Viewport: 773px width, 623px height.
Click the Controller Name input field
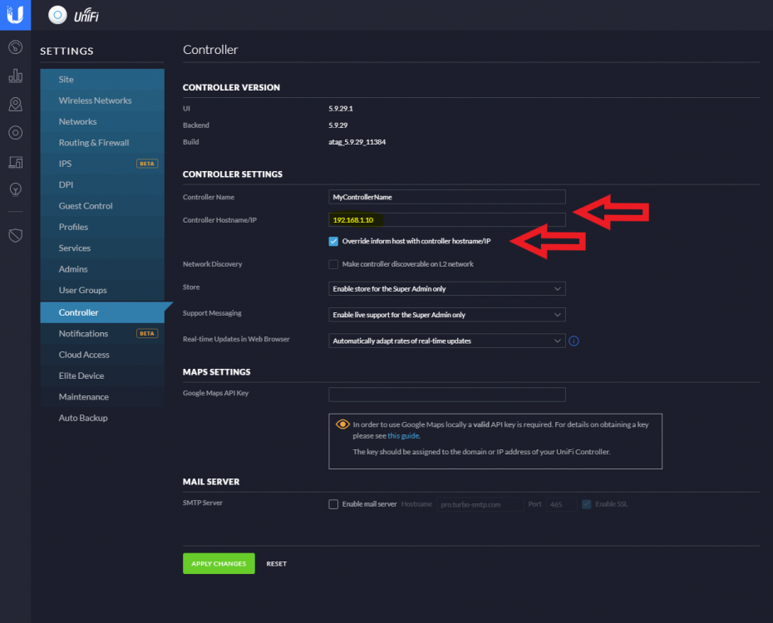pyautogui.click(x=446, y=197)
